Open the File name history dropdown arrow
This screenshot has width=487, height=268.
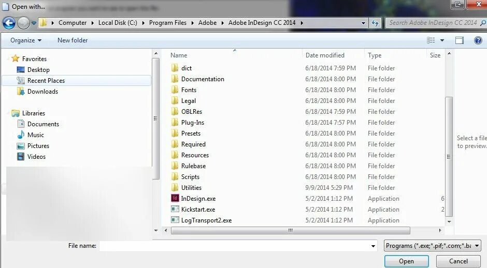point(373,246)
